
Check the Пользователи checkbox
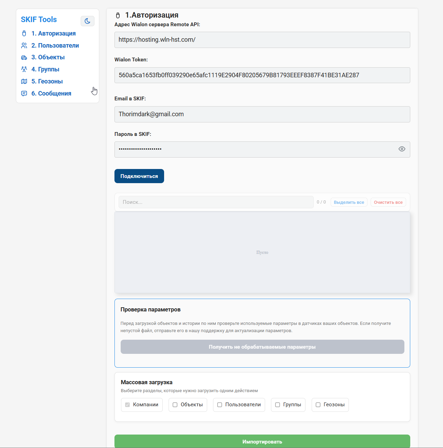tap(220, 405)
